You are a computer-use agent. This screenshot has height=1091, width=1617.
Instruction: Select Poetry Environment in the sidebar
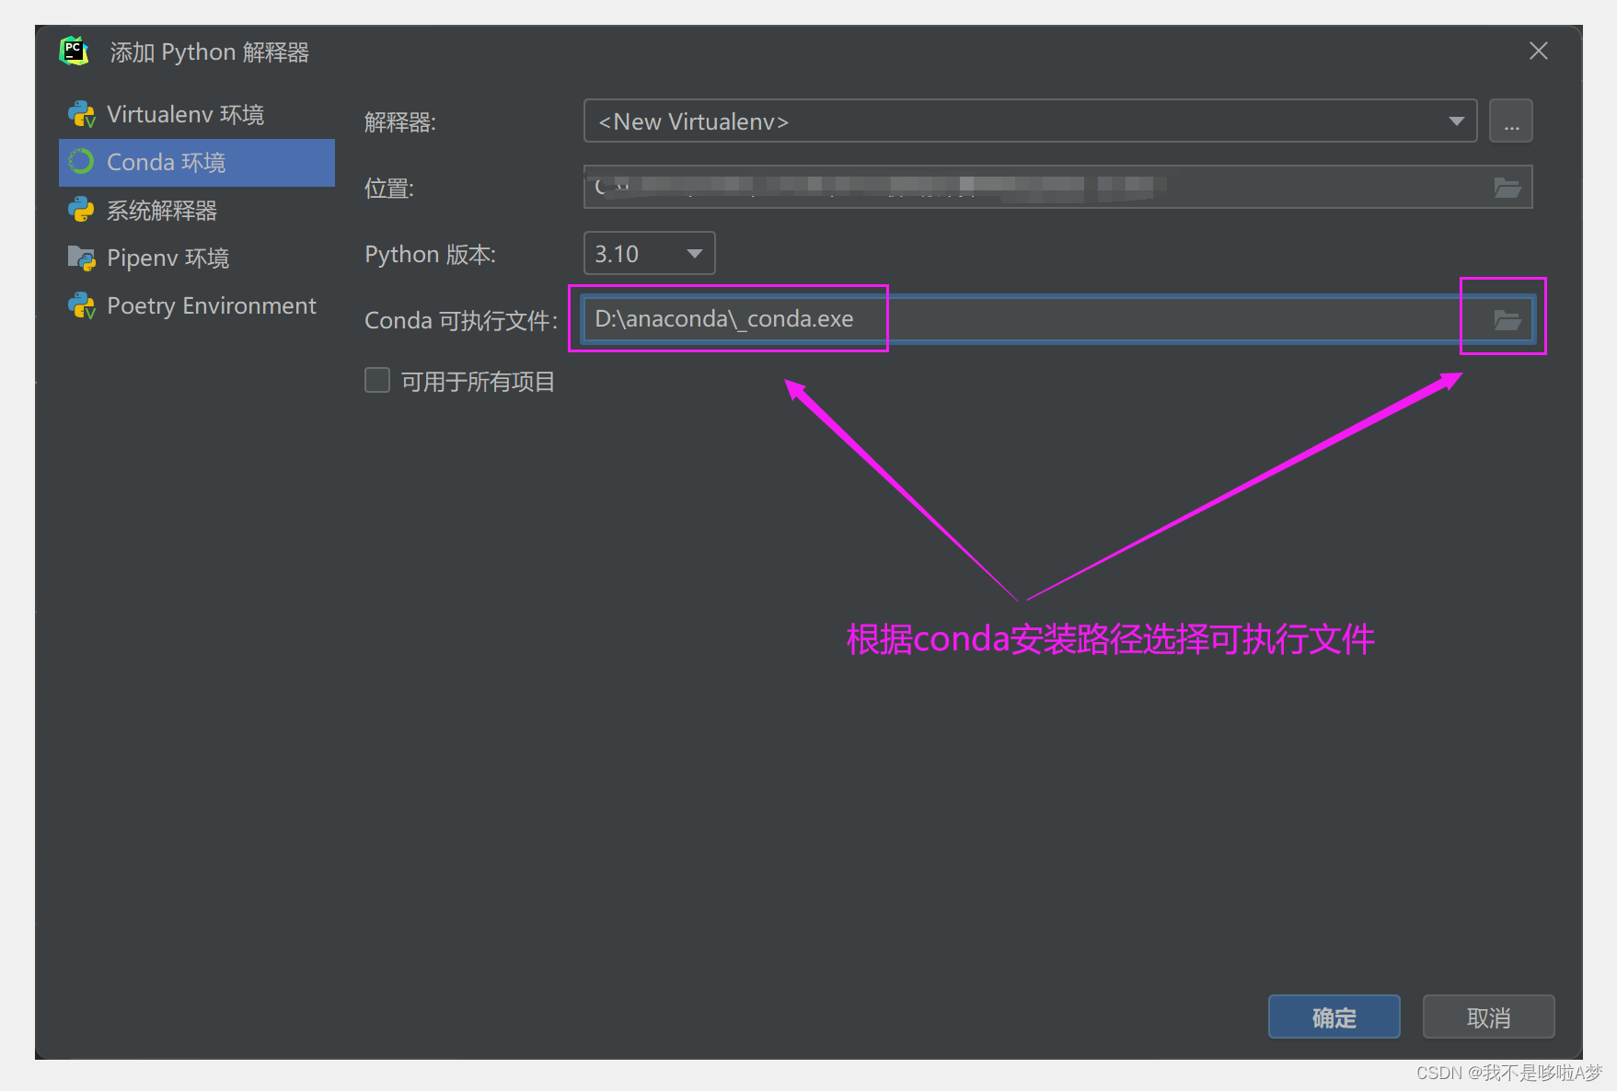(197, 305)
